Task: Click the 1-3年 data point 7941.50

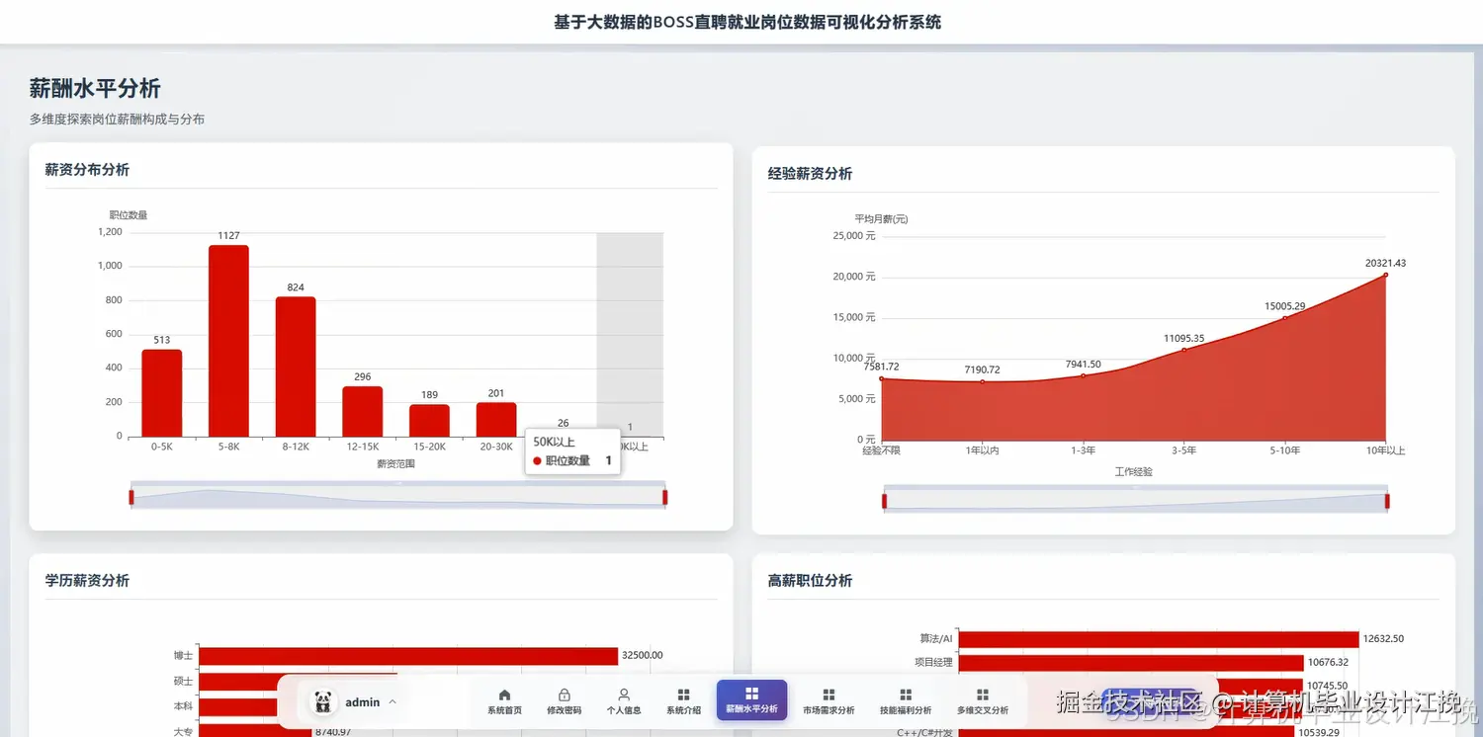Action: point(1083,375)
